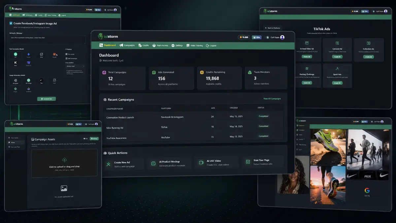This screenshot has width=396, height=223.
Task: Select the Kimi text generation model
Action: click(x=16, y=63)
